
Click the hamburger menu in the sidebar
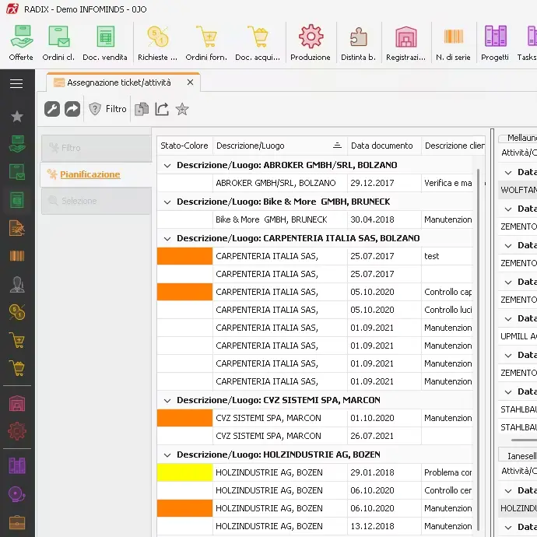click(16, 83)
